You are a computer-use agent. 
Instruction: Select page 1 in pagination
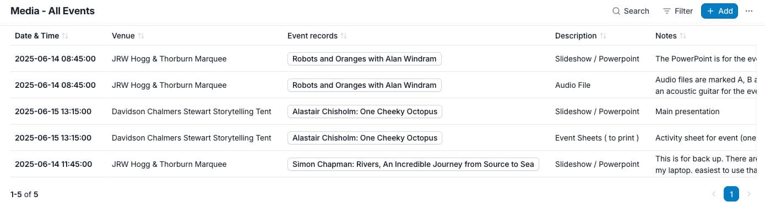point(731,194)
